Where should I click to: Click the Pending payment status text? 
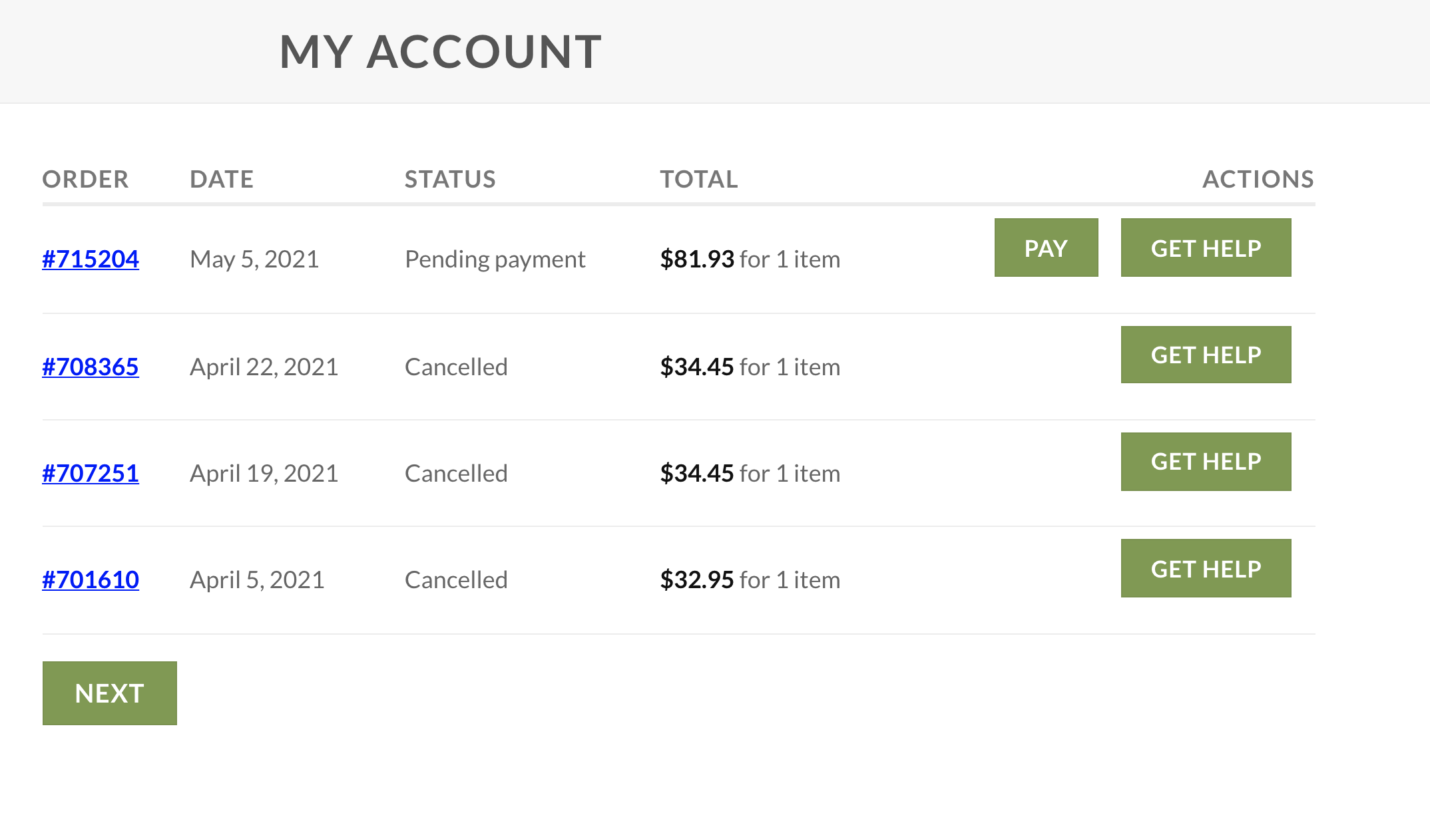coord(495,259)
